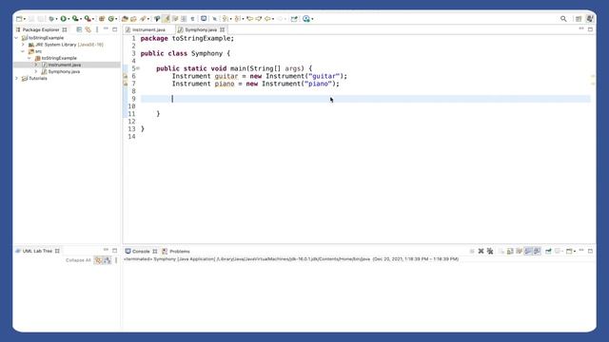Click the Open Type icon in toolbar
The width and height of the screenshot is (609, 342).
[x=125, y=19]
